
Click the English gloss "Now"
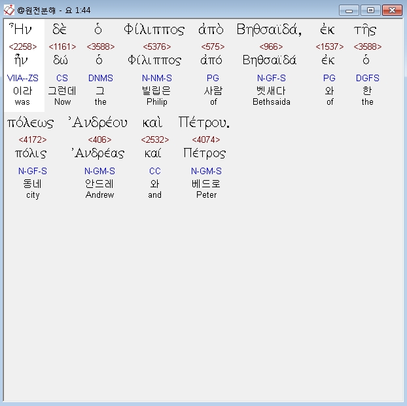tap(62, 101)
